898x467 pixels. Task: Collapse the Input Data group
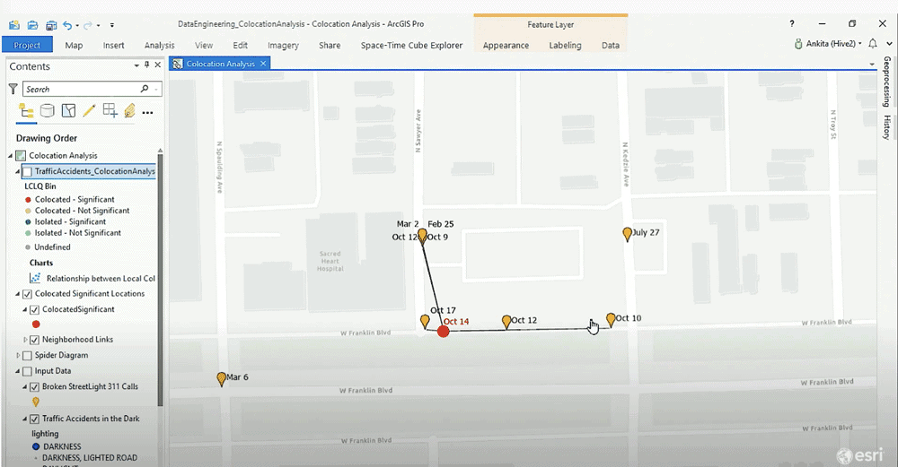coord(18,371)
